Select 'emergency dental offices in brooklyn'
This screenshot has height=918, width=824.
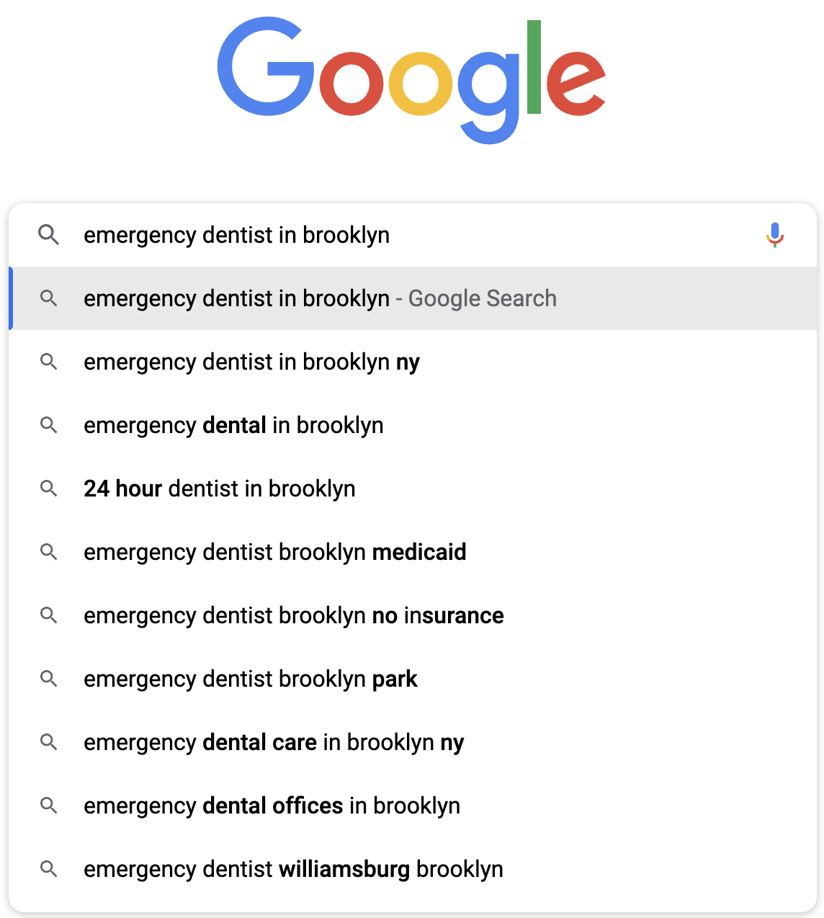[413, 806]
